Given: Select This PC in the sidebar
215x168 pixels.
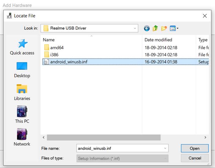Looking at the screenshot, I should (x=22, y=115).
